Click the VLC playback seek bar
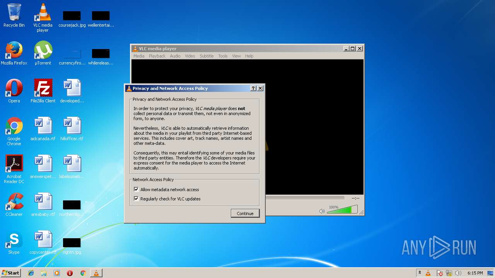Viewport: 495px width, 278px height. 305,198
